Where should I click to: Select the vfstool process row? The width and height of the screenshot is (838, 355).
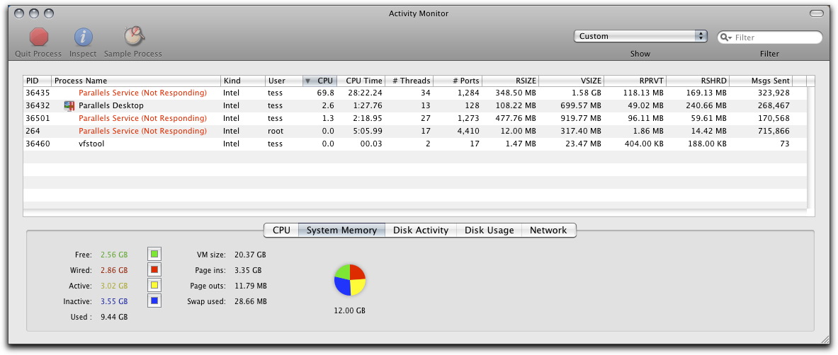click(414, 144)
